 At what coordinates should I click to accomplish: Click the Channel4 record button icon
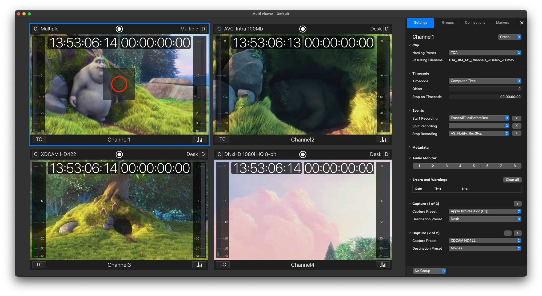(303, 154)
